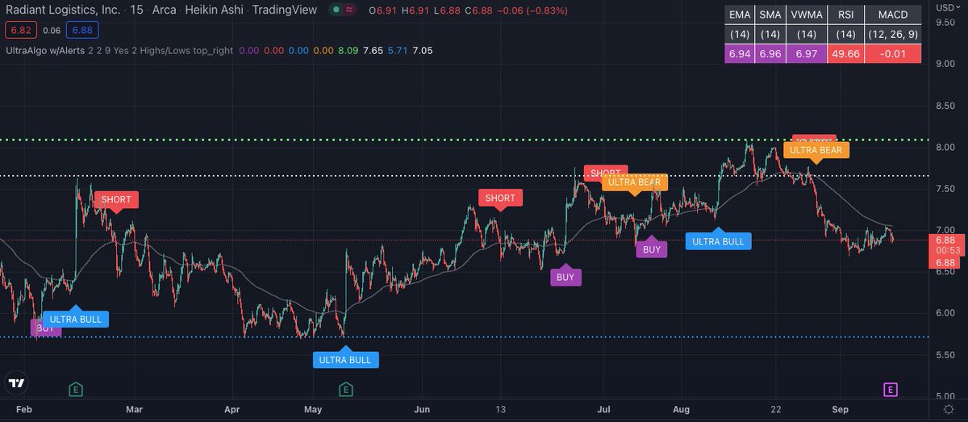Click the 22 date label on time axis

tap(775, 410)
